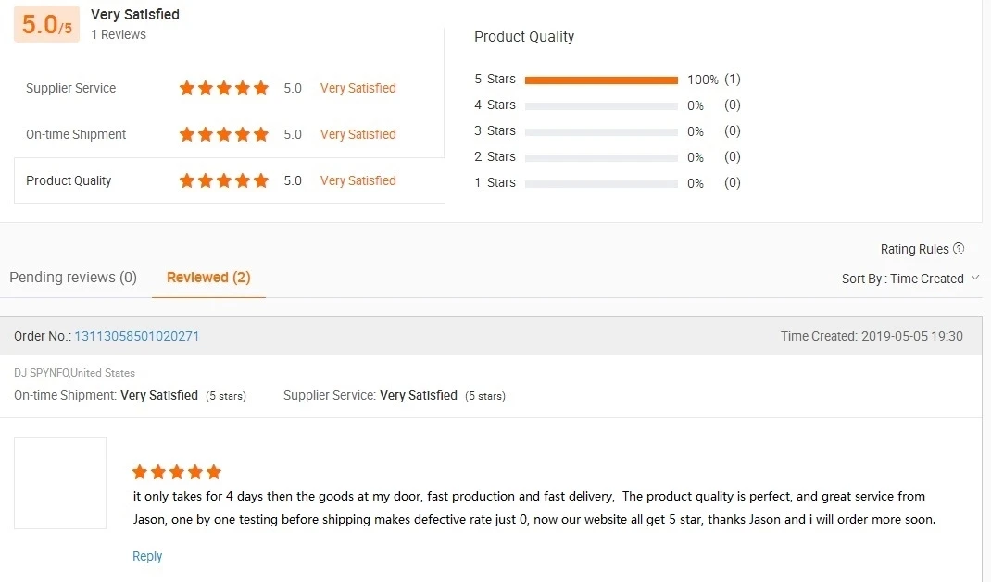Click the Supplier Service star rating
Screen dimensions: 991x582
[x=224, y=88]
